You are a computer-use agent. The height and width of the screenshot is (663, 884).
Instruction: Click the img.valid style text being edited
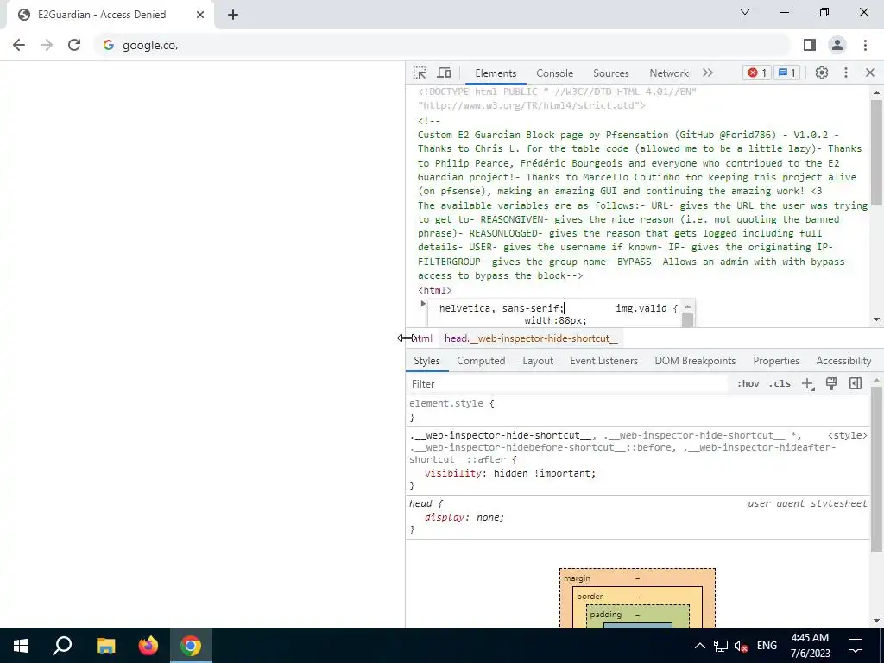click(647, 308)
